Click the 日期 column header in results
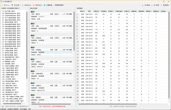The width and height of the screenshot is (171, 110). (89, 11)
